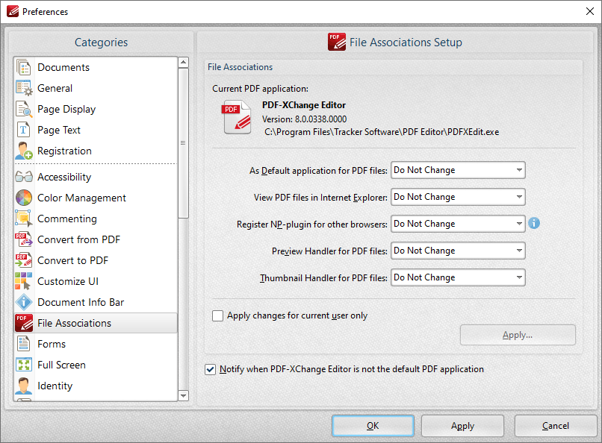Click the Apply... button in File Associations
Viewport: 602px width, 443px height.
click(x=518, y=335)
